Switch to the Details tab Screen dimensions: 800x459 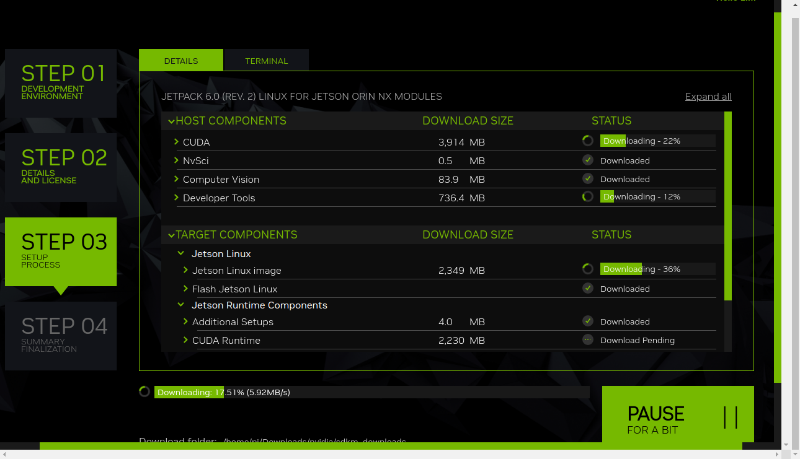[x=181, y=60]
